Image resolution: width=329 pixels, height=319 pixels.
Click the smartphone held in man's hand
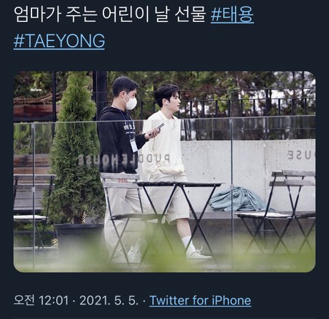click(157, 129)
